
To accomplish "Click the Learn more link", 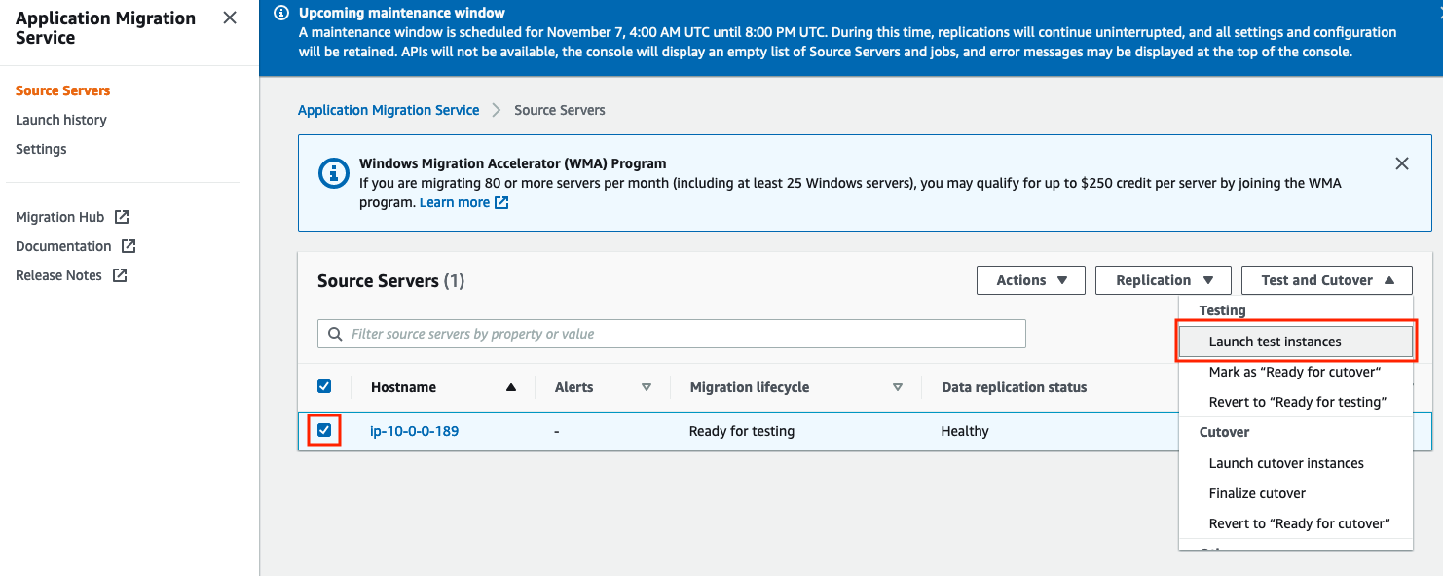I will point(455,202).
